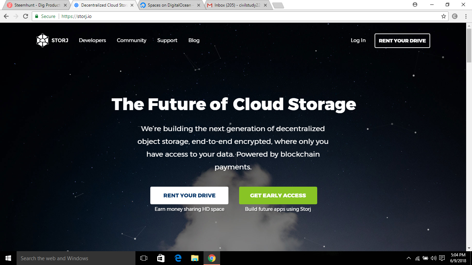The width and height of the screenshot is (472, 265).
Task: Reload the page with the refresh icon
Action: 26,16
